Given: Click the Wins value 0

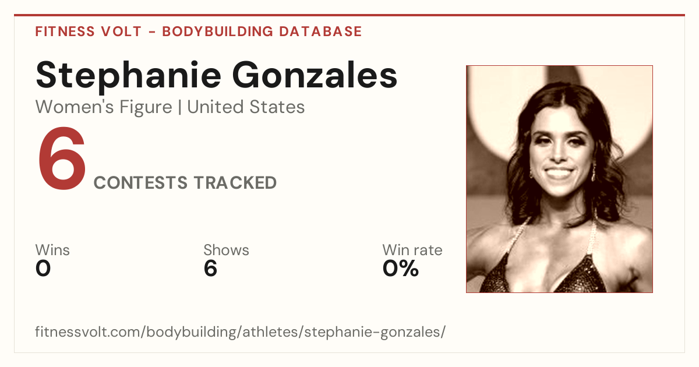Looking at the screenshot, I should point(43,269).
